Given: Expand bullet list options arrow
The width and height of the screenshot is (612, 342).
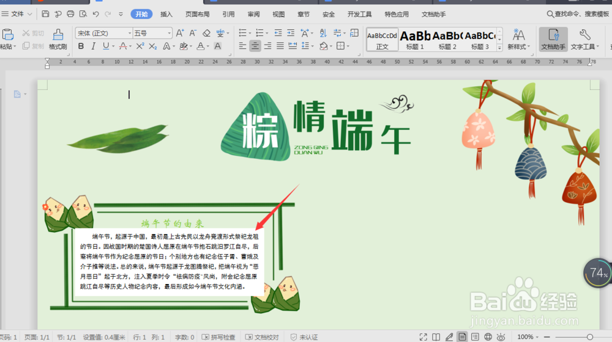Looking at the screenshot, I should (250, 34).
